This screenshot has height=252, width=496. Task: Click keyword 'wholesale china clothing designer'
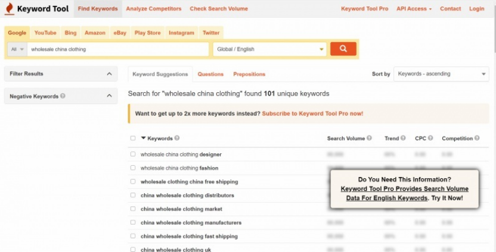(181, 155)
